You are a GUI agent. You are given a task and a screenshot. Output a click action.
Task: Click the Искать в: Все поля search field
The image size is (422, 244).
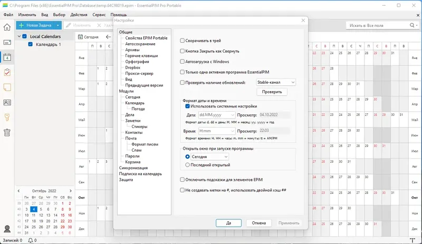(x=378, y=25)
